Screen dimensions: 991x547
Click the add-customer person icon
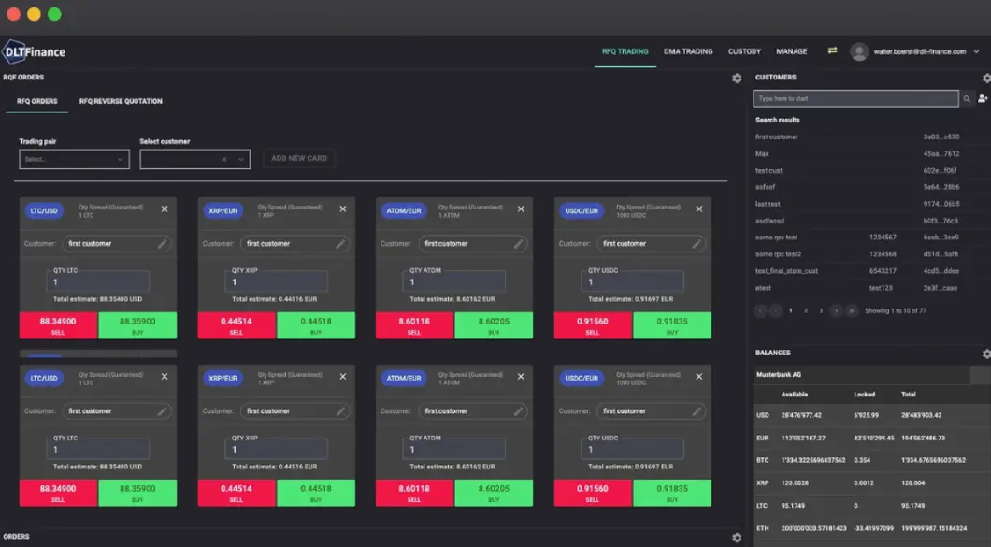coord(982,98)
